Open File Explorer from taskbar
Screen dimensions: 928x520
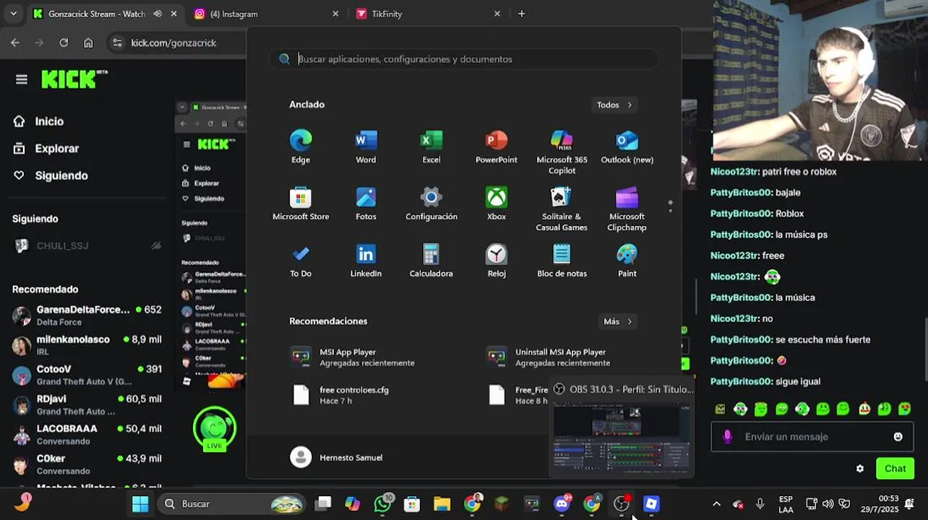(x=442, y=504)
